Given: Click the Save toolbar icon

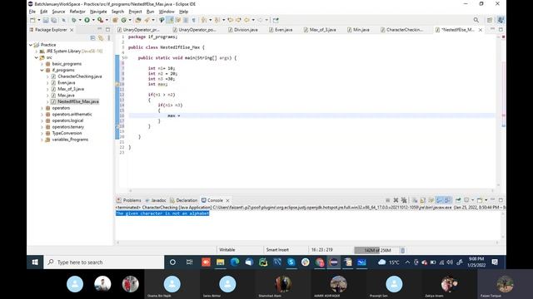Looking at the screenshot, I should click(x=46, y=20).
